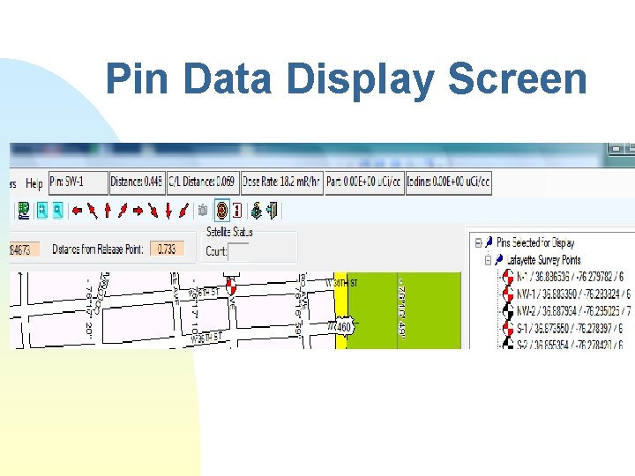The height and width of the screenshot is (476, 635).
Task: Click the highlighted target bullseye icon
Action: click(222, 211)
